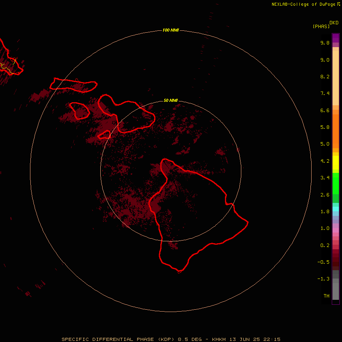342x342 pixels.
Task: Click the 7.4 value on the color scale
Action: [325, 93]
